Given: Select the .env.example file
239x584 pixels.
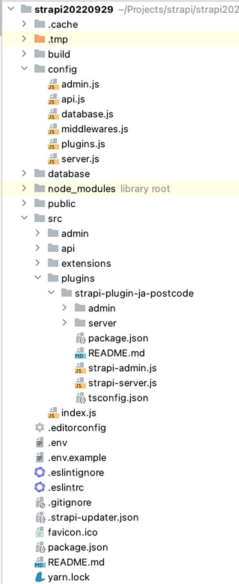Looking at the screenshot, I should (x=77, y=458).
